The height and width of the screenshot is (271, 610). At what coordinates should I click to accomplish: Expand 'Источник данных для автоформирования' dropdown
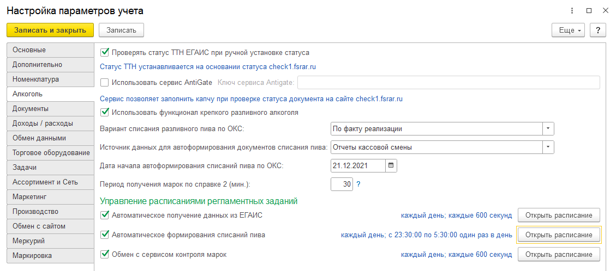click(548, 147)
